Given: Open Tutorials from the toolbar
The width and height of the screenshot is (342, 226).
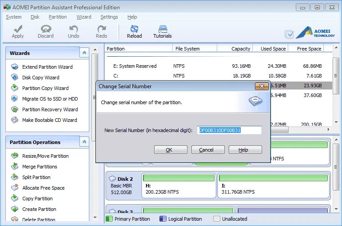Looking at the screenshot, I should coord(163,32).
